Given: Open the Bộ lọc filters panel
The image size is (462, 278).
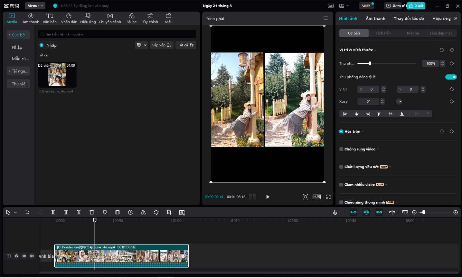Looking at the screenshot, I should click(131, 18).
